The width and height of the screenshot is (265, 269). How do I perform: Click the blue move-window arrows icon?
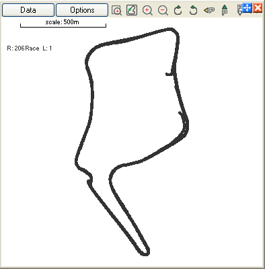pyautogui.click(x=247, y=8)
